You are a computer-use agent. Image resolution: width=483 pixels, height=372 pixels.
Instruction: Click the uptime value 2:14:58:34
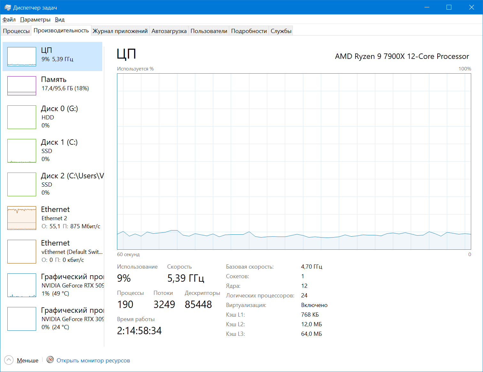pyautogui.click(x=139, y=331)
